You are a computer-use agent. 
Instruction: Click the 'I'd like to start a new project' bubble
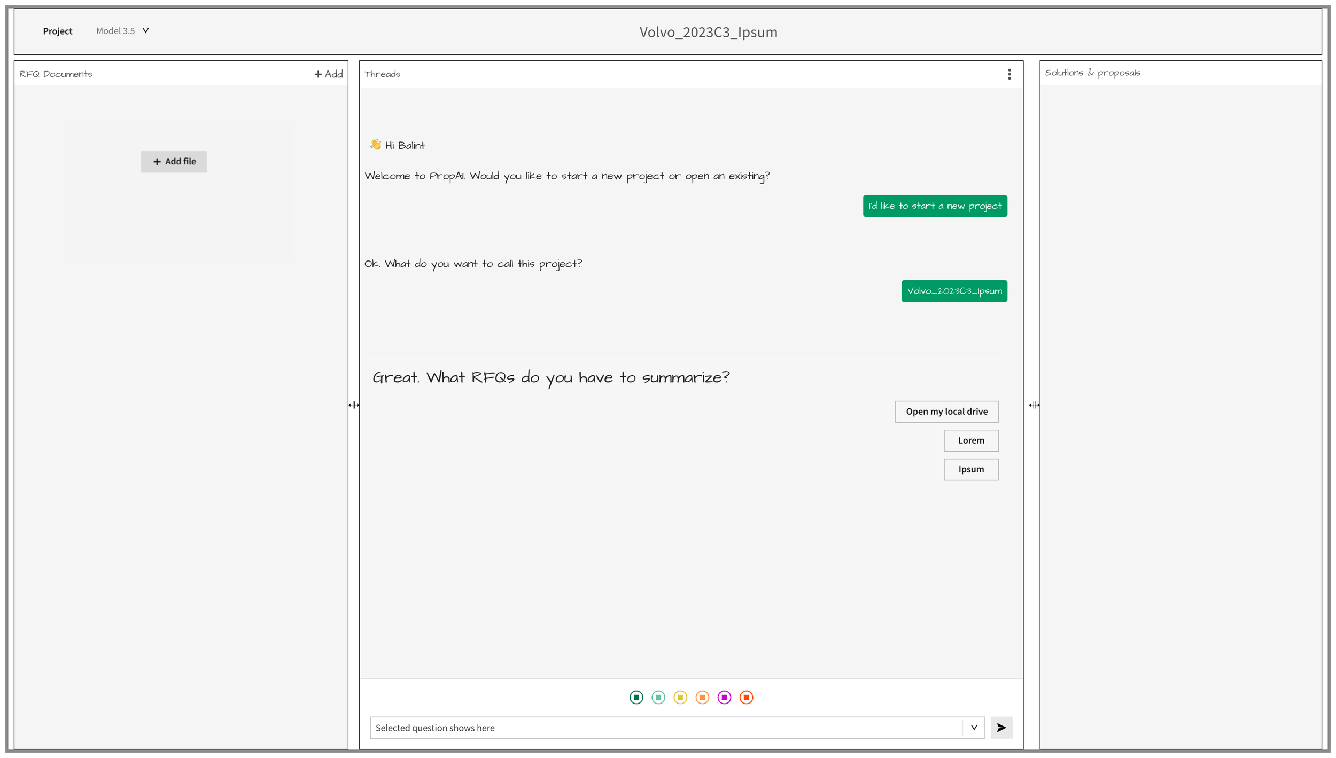click(x=935, y=206)
